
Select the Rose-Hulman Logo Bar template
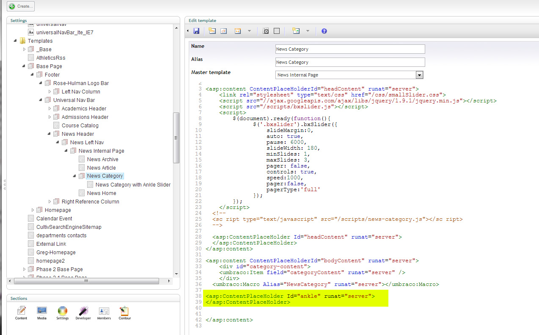click(x=81, y=83)
